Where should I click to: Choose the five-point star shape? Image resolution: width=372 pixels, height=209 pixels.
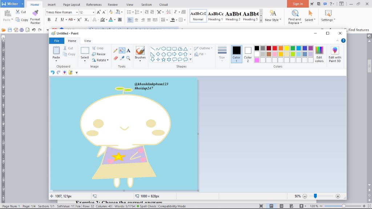click(x=163, y=60)
